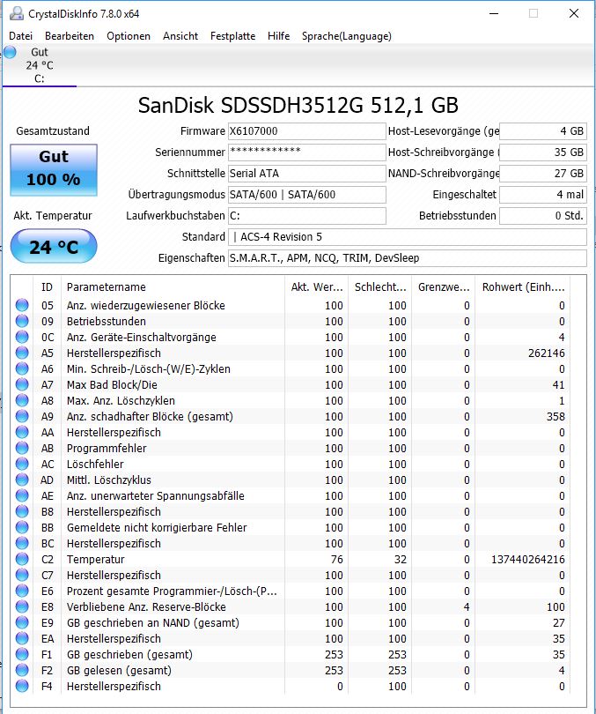Screen dimensions: 596x714
Task: Click the Schnittstelle Serial ATA field
Action: [307, 174]
